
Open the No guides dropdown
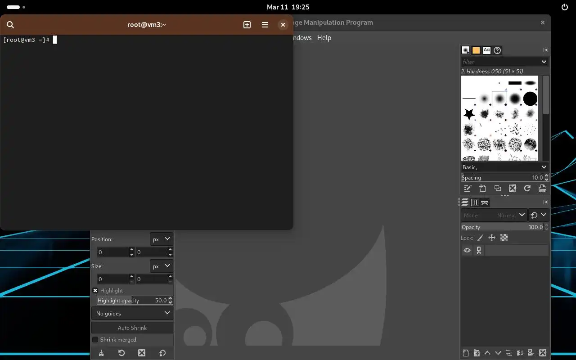(x=132, y=313)
